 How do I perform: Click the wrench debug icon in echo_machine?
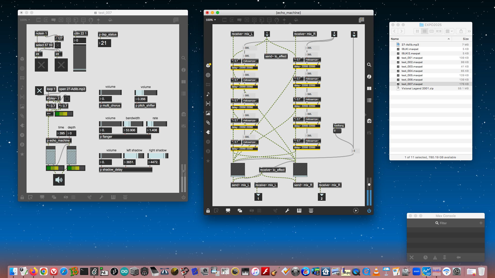pyautogui.click(x=287, y=211)
